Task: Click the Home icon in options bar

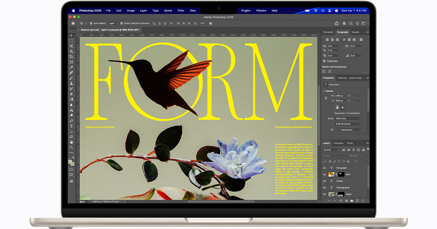Action: [73, 23]
